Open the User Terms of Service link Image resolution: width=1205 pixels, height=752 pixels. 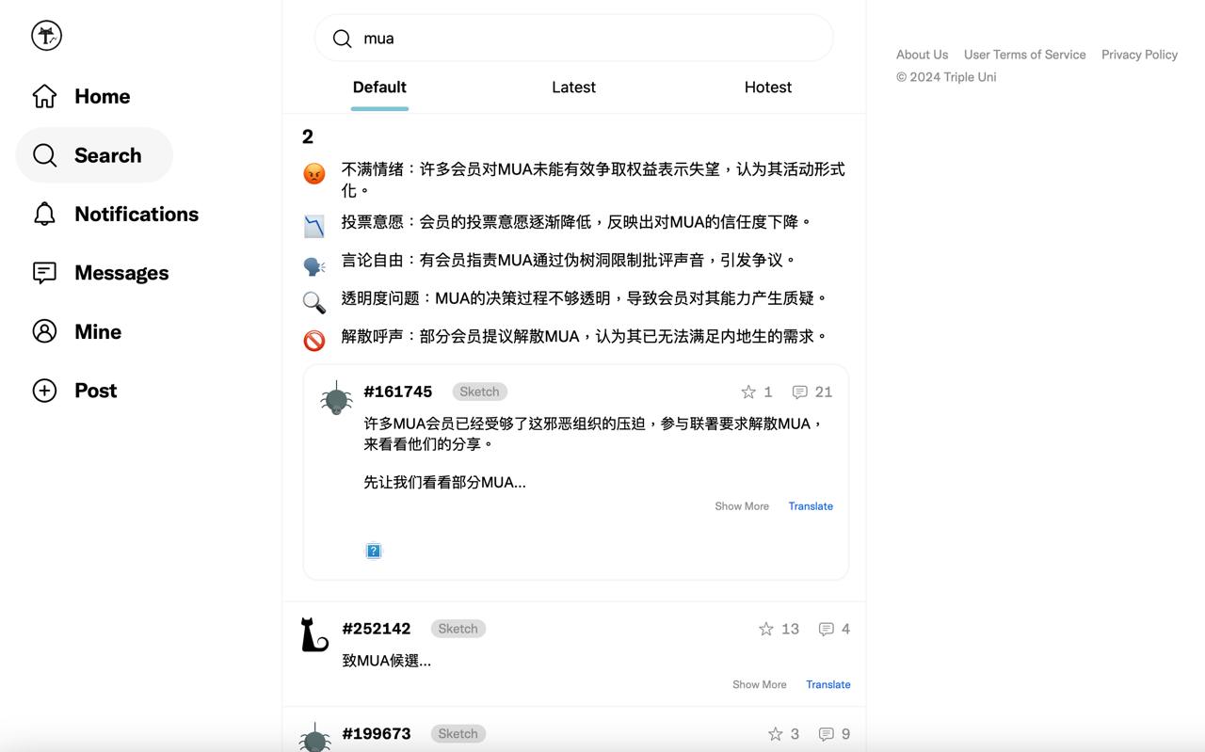(x=1024, y=55)
